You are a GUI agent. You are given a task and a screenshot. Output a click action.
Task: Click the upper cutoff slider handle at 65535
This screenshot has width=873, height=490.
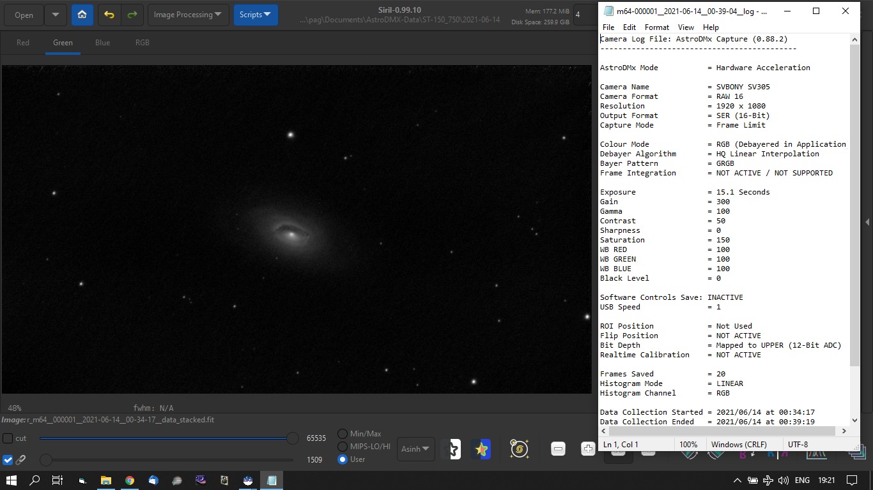[x=292, y=438]
